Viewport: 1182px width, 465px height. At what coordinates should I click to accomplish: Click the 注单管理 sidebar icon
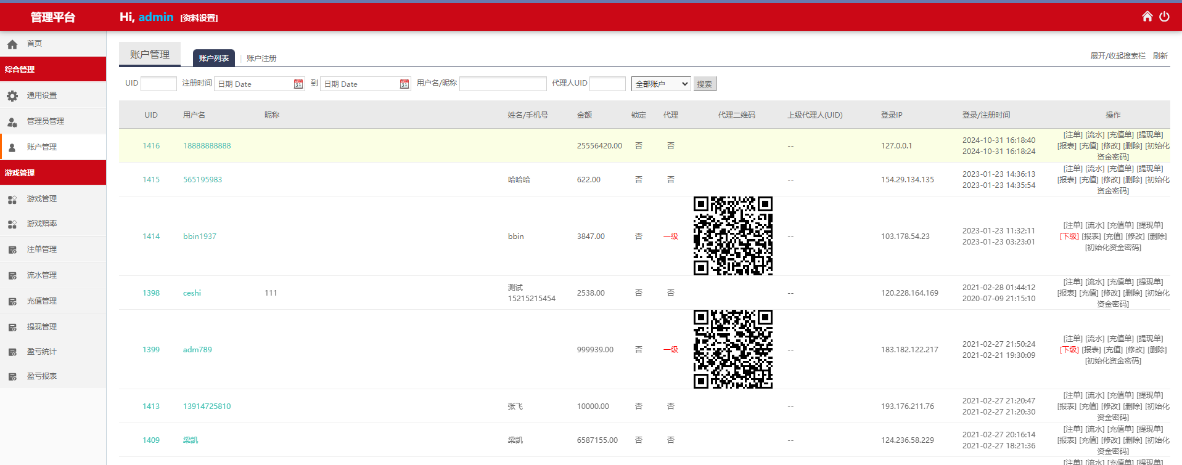12,249
